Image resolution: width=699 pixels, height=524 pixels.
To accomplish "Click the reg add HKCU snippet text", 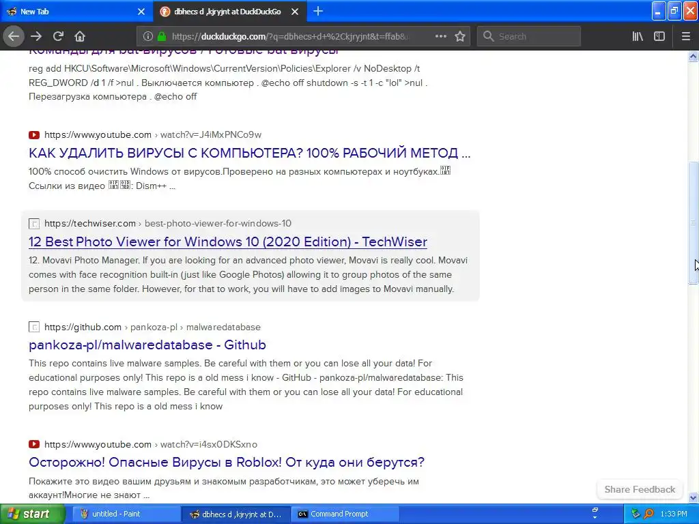I will point(228,83).
